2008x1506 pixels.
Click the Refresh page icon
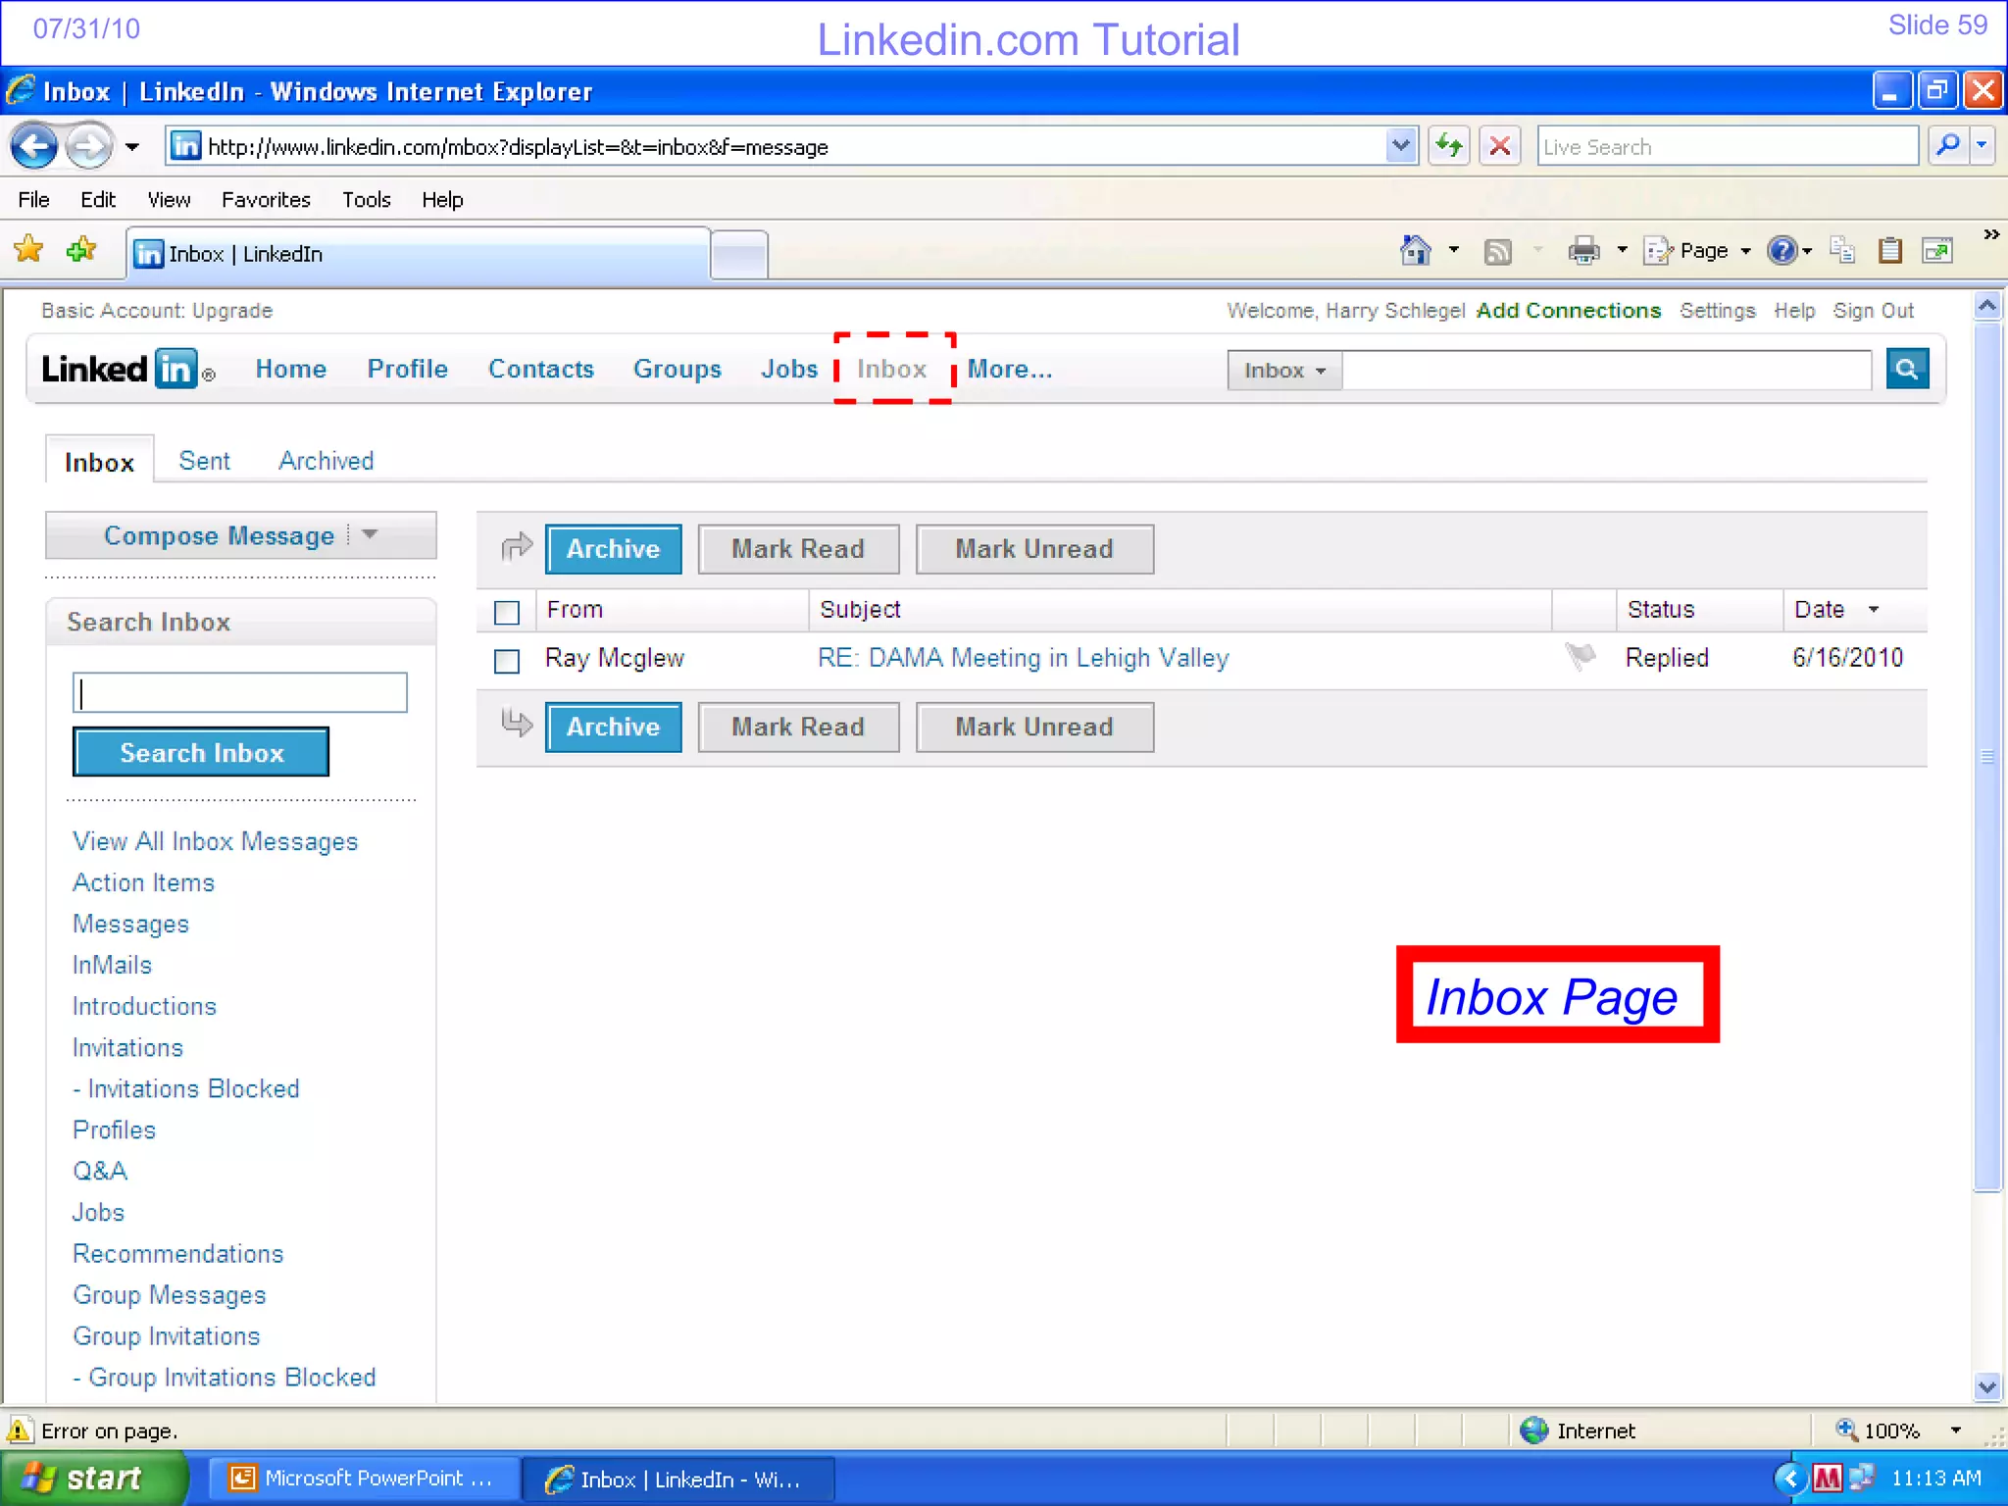tap(1448, 147)
